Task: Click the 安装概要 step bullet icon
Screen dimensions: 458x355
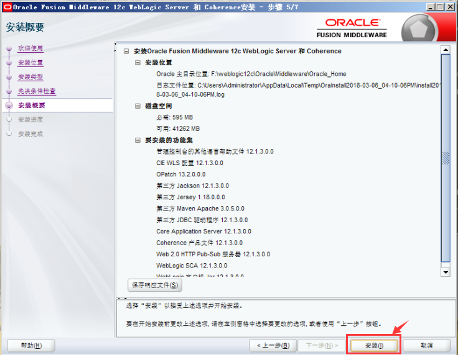Action: 9,106
